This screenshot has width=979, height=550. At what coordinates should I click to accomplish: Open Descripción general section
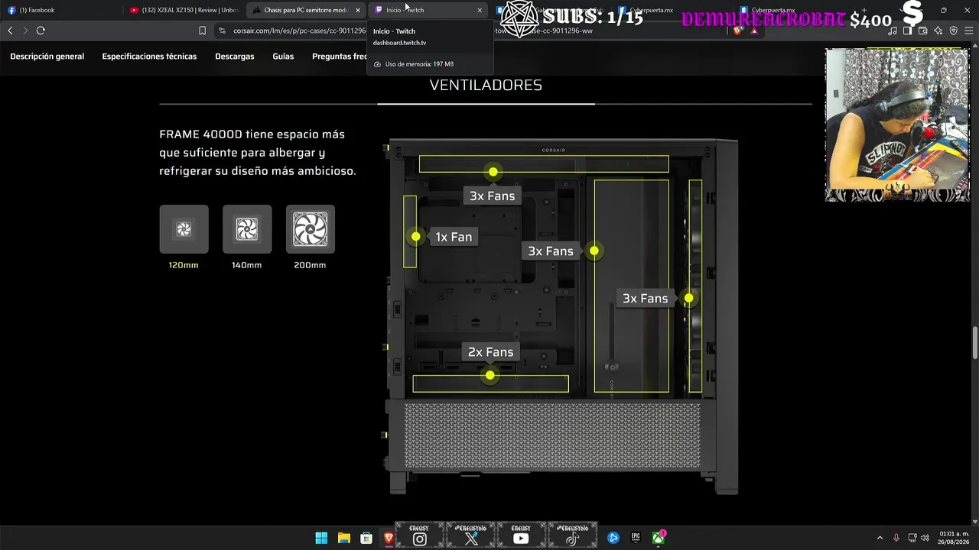point(47,57)
